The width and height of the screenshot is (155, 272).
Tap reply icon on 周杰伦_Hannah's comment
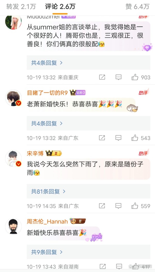(x=119, y=266)
